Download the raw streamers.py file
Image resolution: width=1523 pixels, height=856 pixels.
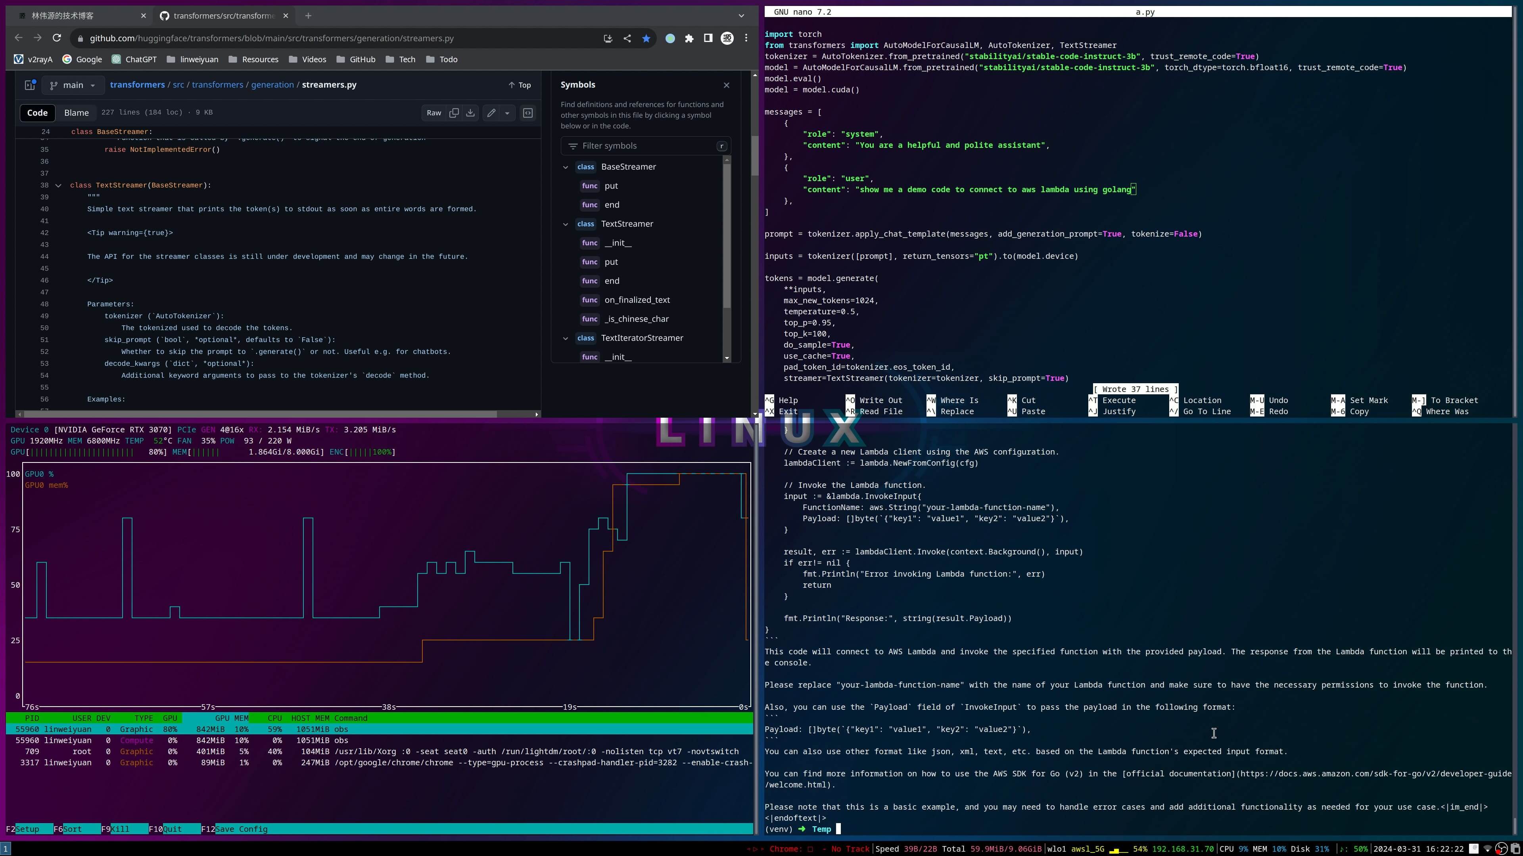click(x=471, y=113)
